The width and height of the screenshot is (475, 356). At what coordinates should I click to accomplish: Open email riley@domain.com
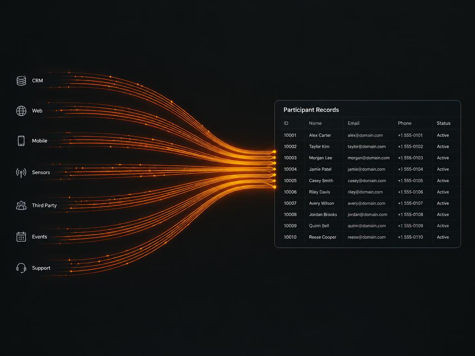click(365, 192)
